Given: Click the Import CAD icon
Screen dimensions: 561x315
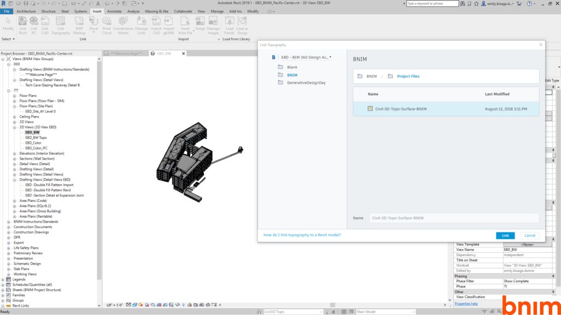Looking at the screenshot, I should click(156, 24).
